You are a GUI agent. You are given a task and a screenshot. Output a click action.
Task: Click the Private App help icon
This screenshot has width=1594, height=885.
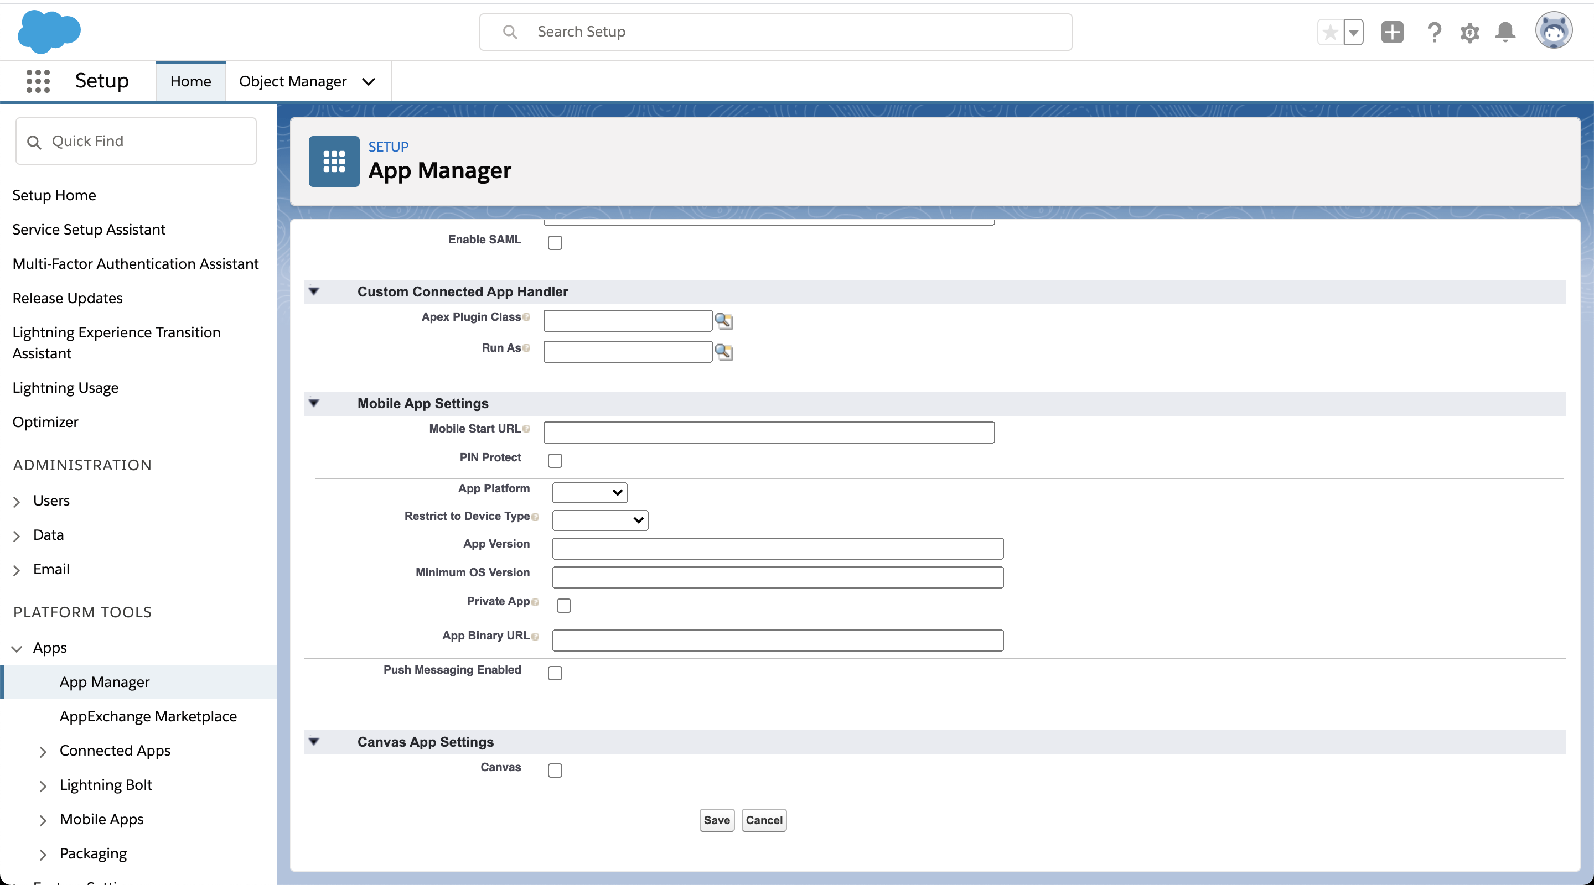coord(535,602)
